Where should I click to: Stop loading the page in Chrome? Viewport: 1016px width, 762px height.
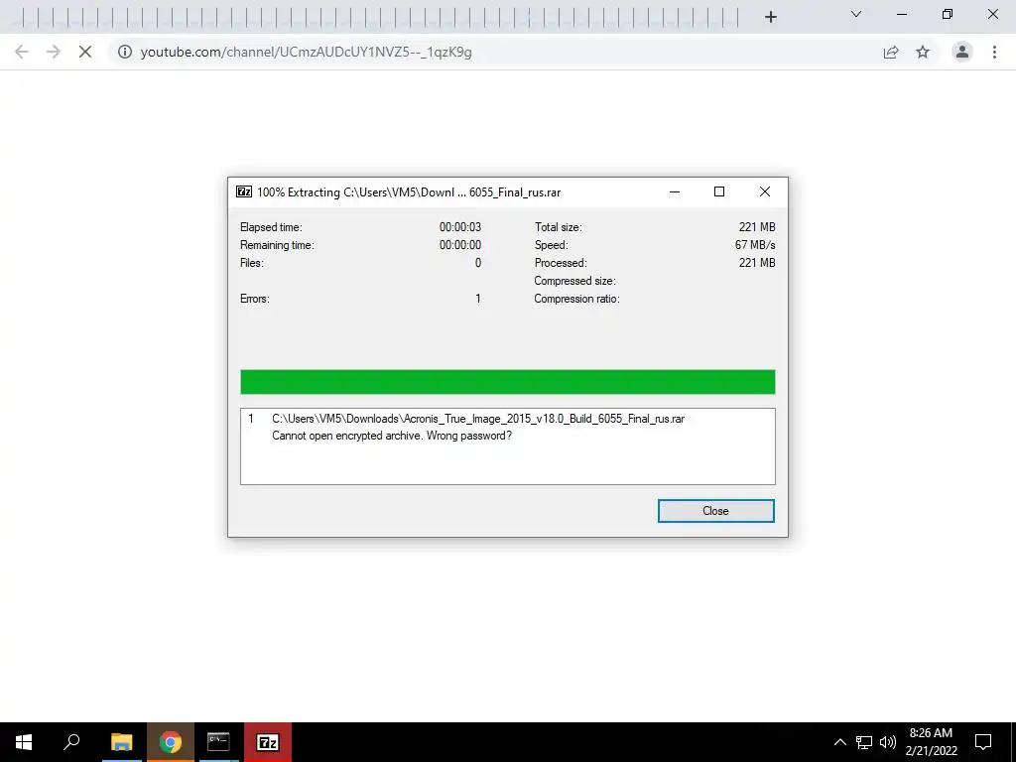click(x=85, y=52)
